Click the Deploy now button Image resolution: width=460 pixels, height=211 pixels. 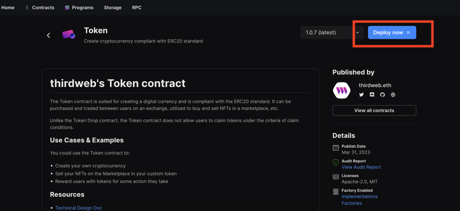pyautogui.click(x=392, y=33)
